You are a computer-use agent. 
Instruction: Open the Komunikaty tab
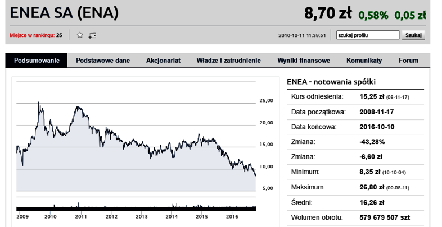click(364, 61)
